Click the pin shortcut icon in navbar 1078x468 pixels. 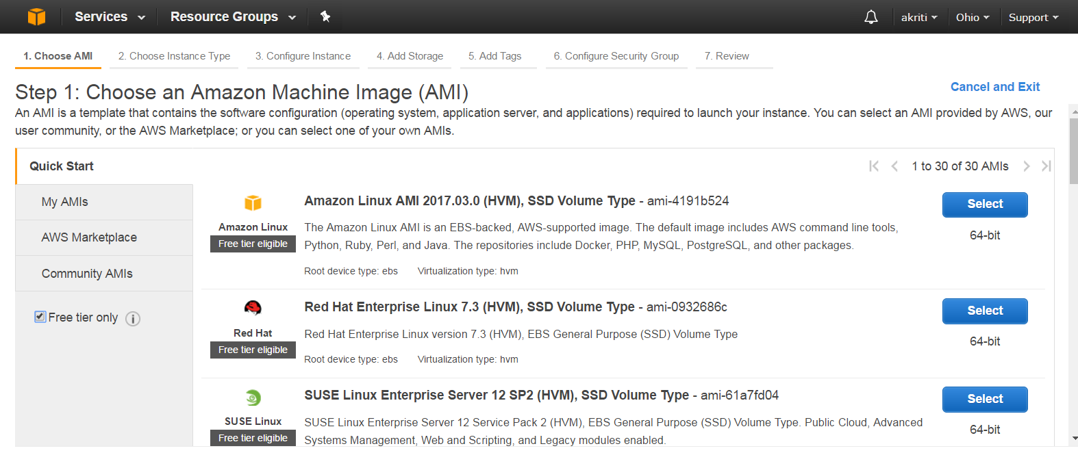pos(325,16)
